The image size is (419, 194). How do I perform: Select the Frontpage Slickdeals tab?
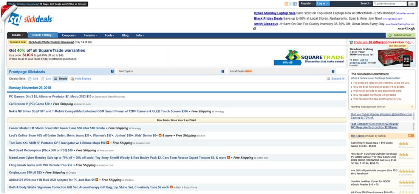click(62, 72)
